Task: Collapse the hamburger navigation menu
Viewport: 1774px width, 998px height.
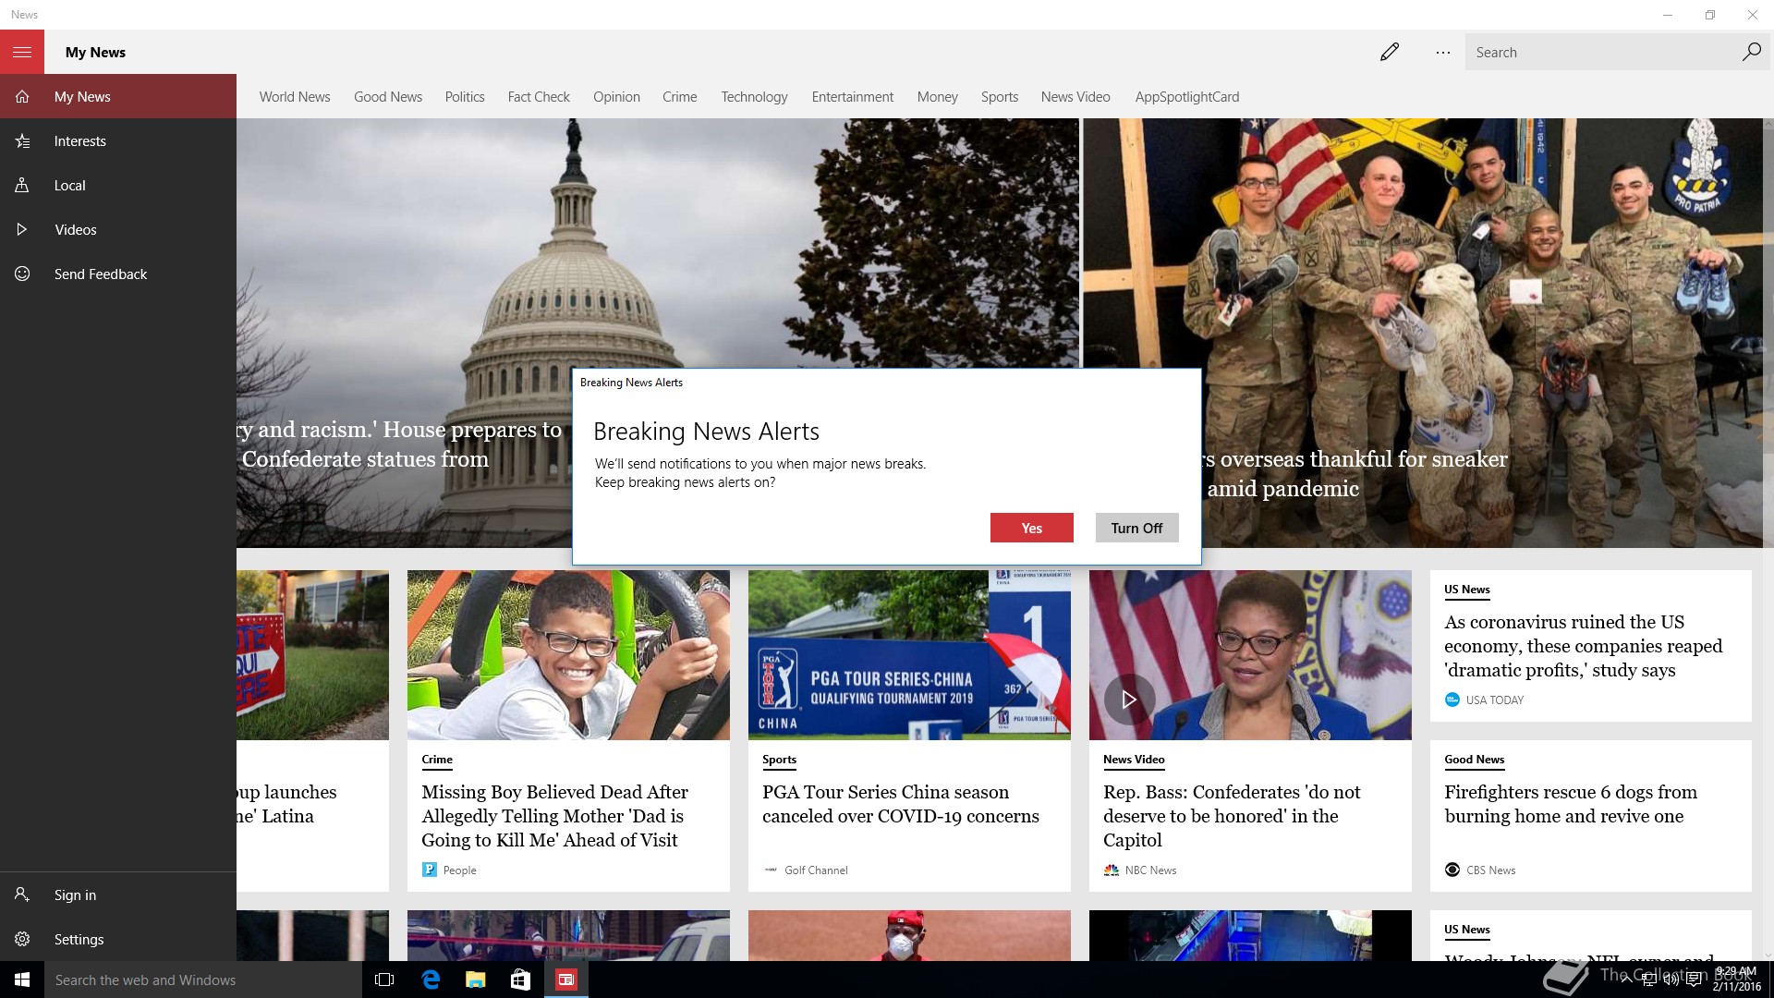Action: click(x=22, y=52)
